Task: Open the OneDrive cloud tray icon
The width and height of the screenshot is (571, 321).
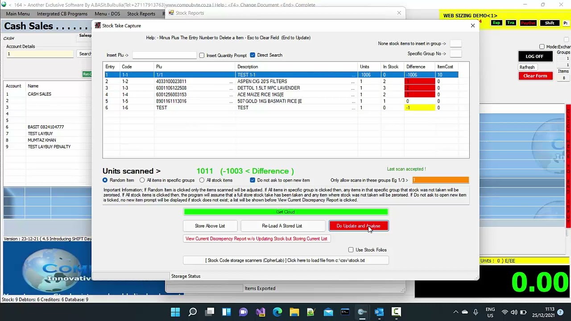Action: [465, 312]
